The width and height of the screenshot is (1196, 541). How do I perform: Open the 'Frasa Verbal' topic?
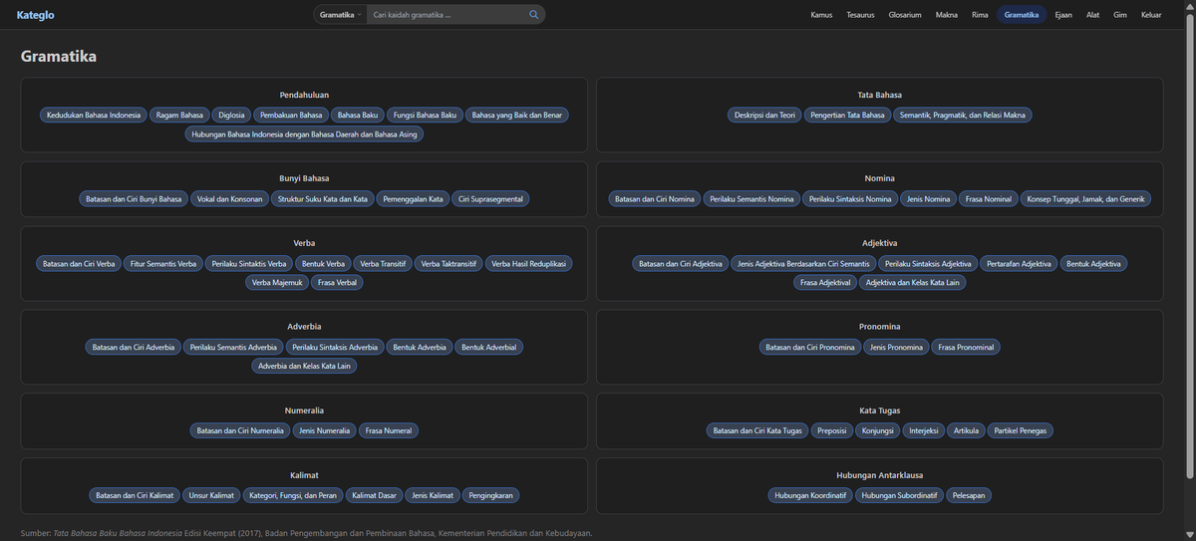pyautogui.click(x=338, y=283)
